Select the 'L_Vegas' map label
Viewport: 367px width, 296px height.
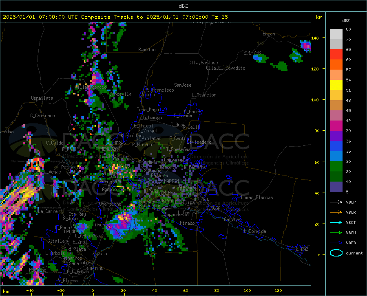(x=52, y=172)
